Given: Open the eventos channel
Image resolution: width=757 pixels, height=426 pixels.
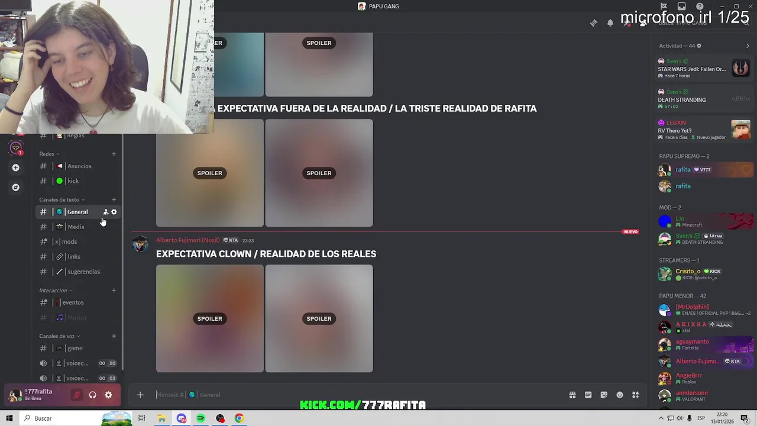Looking at the screenshot, I should [78, 302].
